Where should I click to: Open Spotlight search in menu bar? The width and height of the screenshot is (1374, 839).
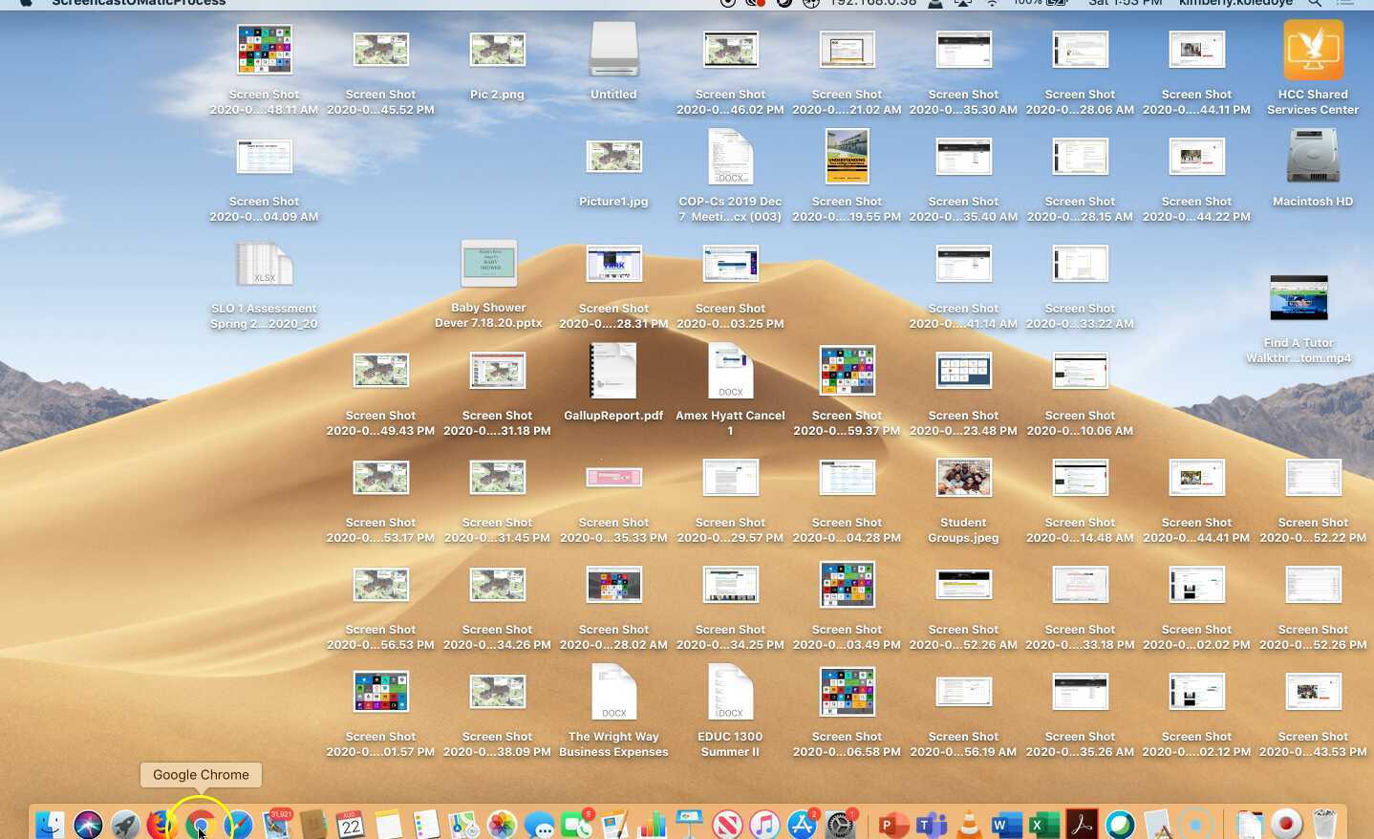coord(1315,3)
